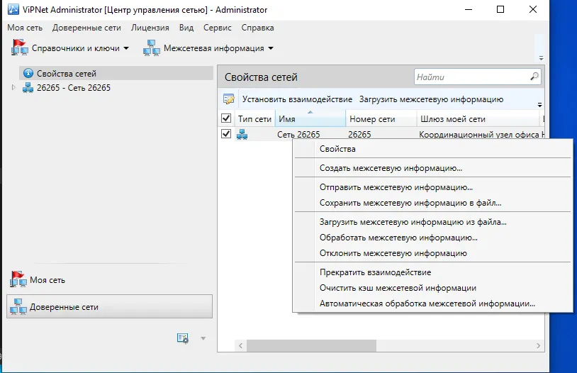Select the 26265 network icon in tree
This screenshot has width=577, height=373.
click(x=28, y=88)
